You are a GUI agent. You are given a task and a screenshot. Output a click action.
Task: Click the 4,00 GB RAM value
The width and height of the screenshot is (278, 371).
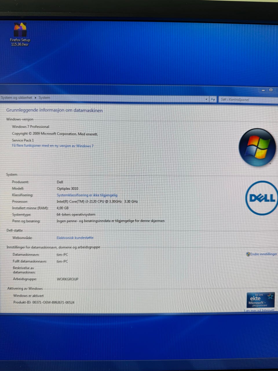point(63,208)
